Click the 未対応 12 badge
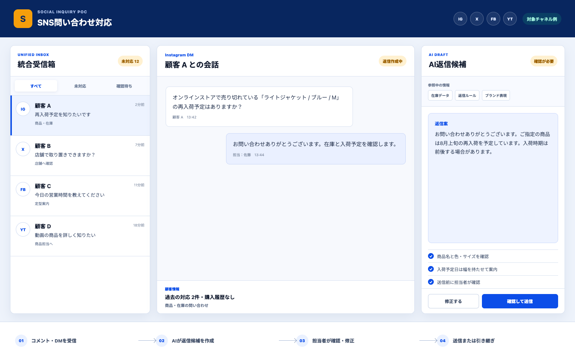This screenshot has height=359, width=575. click(x=130, y=61)
